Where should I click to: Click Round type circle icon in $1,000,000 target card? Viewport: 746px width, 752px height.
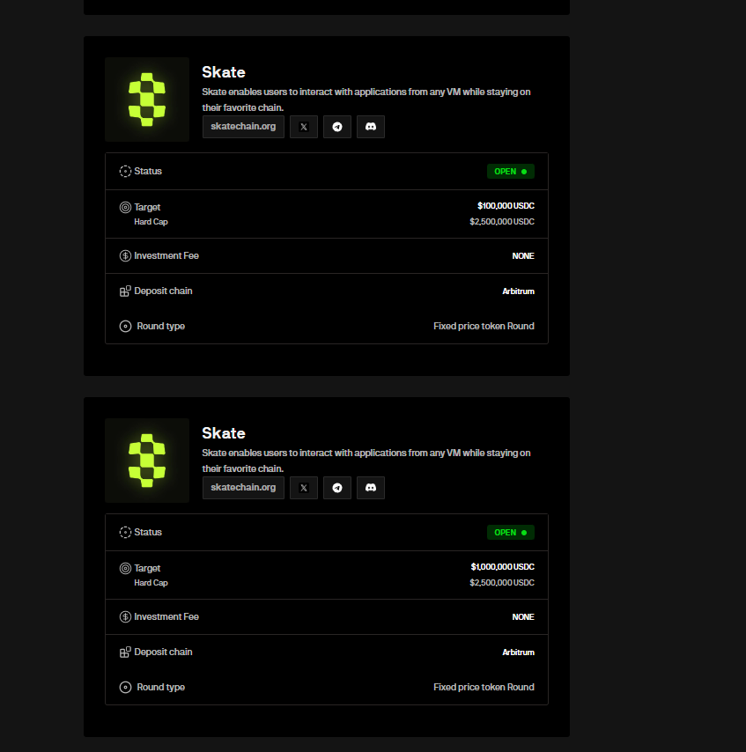pos(125,687)
